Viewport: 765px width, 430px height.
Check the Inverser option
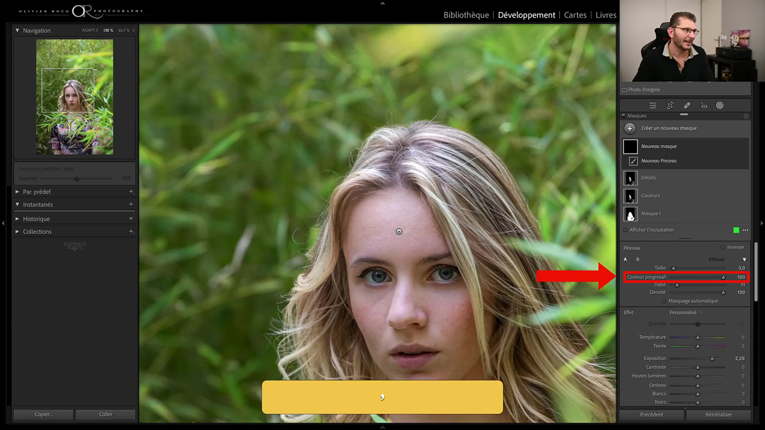722,248
